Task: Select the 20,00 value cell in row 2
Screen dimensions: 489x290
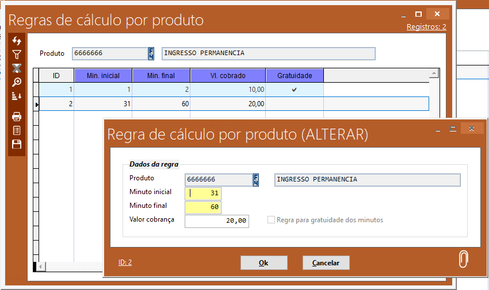Action: [x=228, y=104]
